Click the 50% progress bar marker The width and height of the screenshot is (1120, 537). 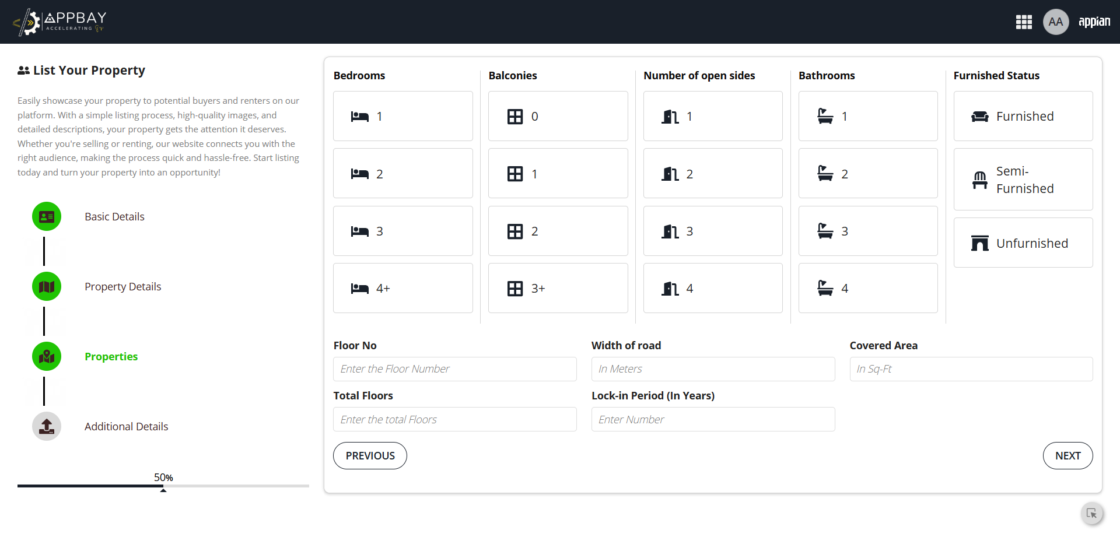[x=163, y=490]
